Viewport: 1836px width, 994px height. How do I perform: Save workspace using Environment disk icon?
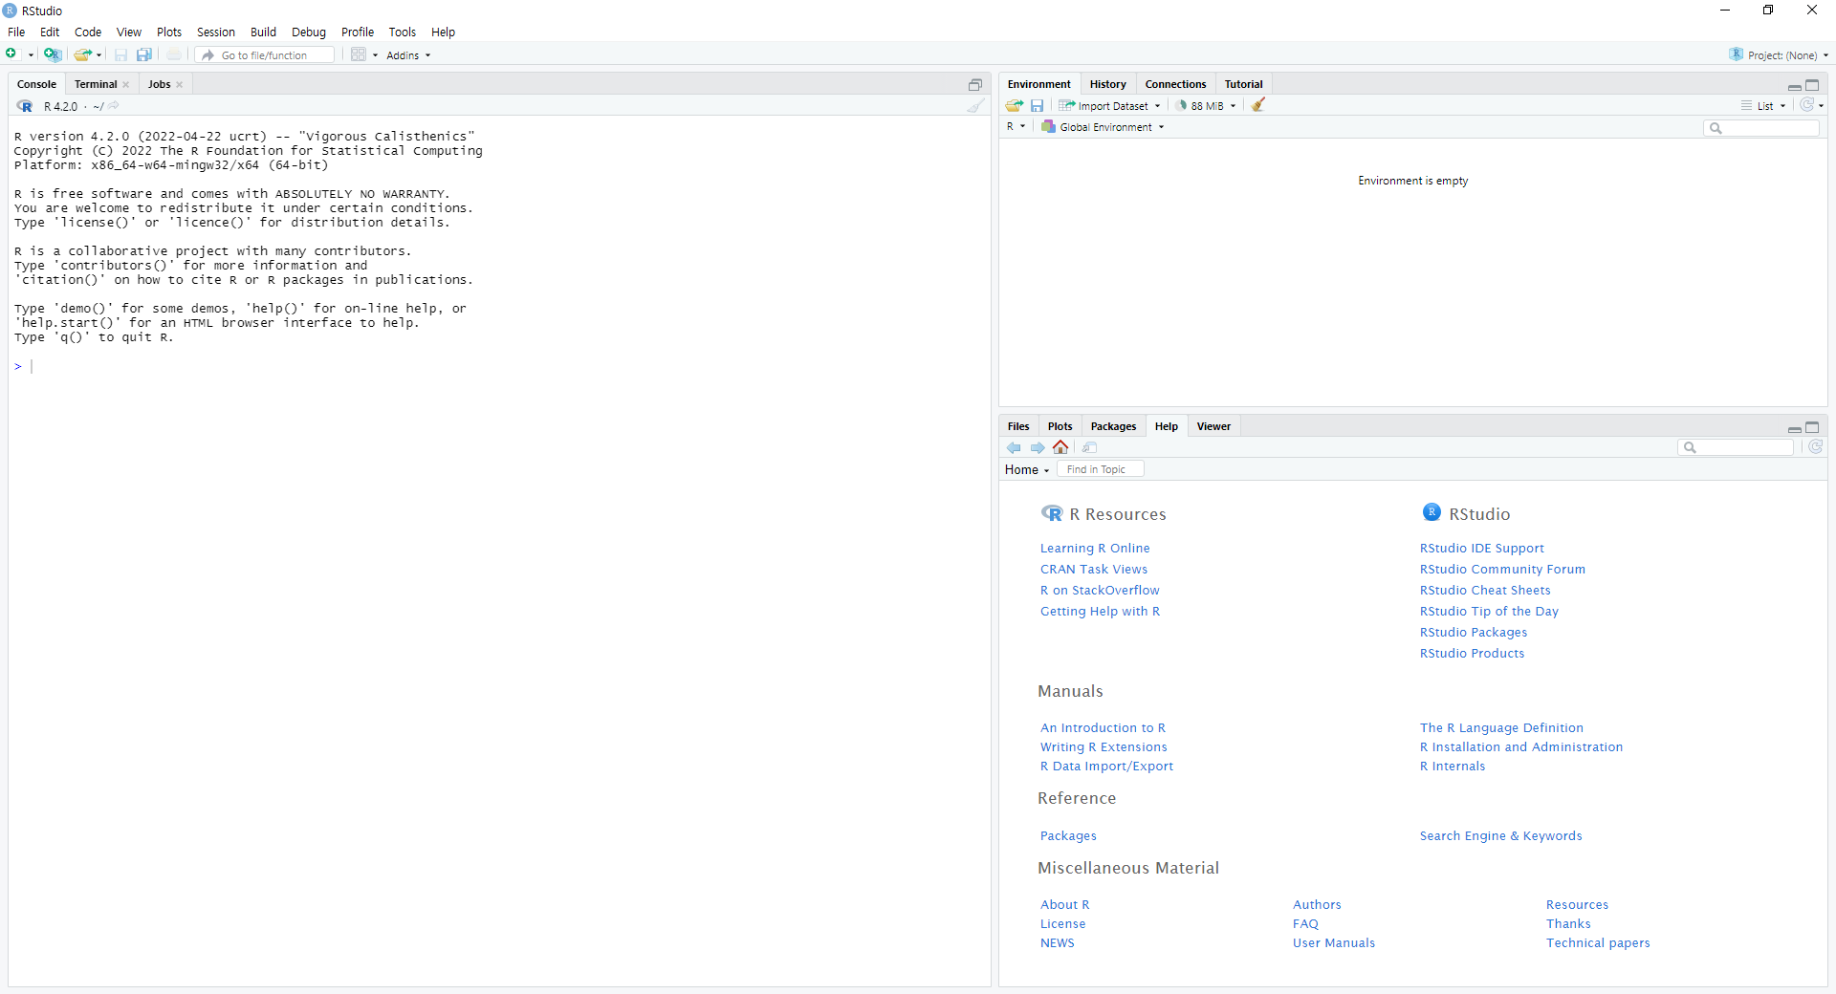pyautogui.click(x=1037, y=105)
